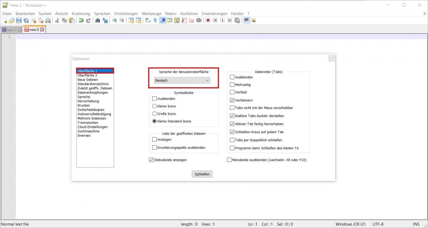Image resolution: width=428 pixels, height=228 pixels.
Task: Select Autovervollständigung in options list
Action: [x=94, y=114]
